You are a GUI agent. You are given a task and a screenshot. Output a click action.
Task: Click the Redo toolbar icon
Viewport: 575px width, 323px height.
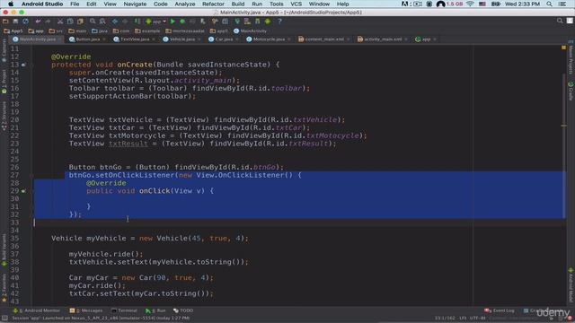(x=48, y=22)
